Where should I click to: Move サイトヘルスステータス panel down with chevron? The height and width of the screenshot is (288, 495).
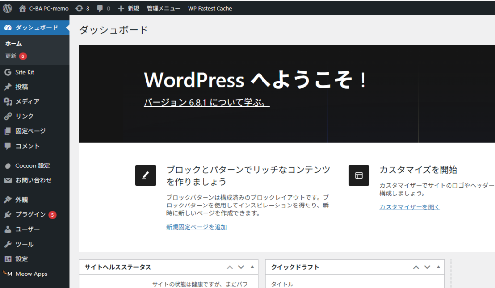click(241, 267)
